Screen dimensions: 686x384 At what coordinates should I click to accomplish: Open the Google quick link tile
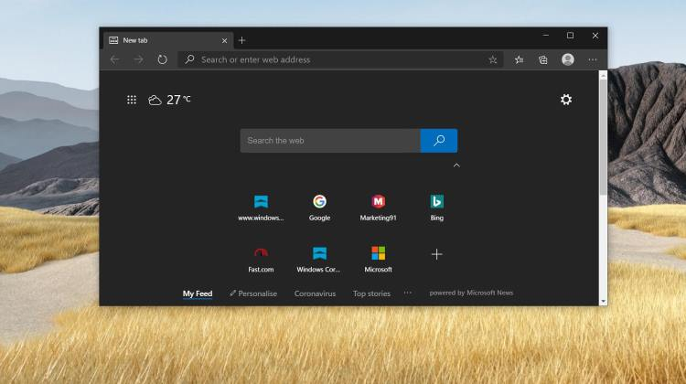(x=319, y=208)
